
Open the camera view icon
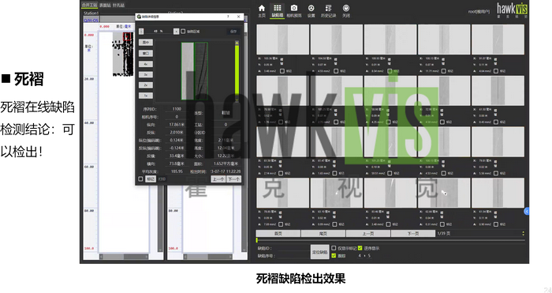tap(294, 10)
